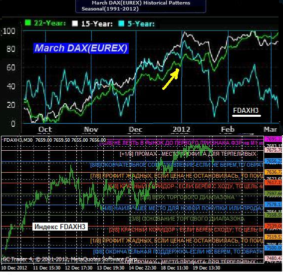The width and height of the screenshot is (283, 276).
Task: Click the '100' value on seasonal y-axis
Action: click(x=9, y=31)
